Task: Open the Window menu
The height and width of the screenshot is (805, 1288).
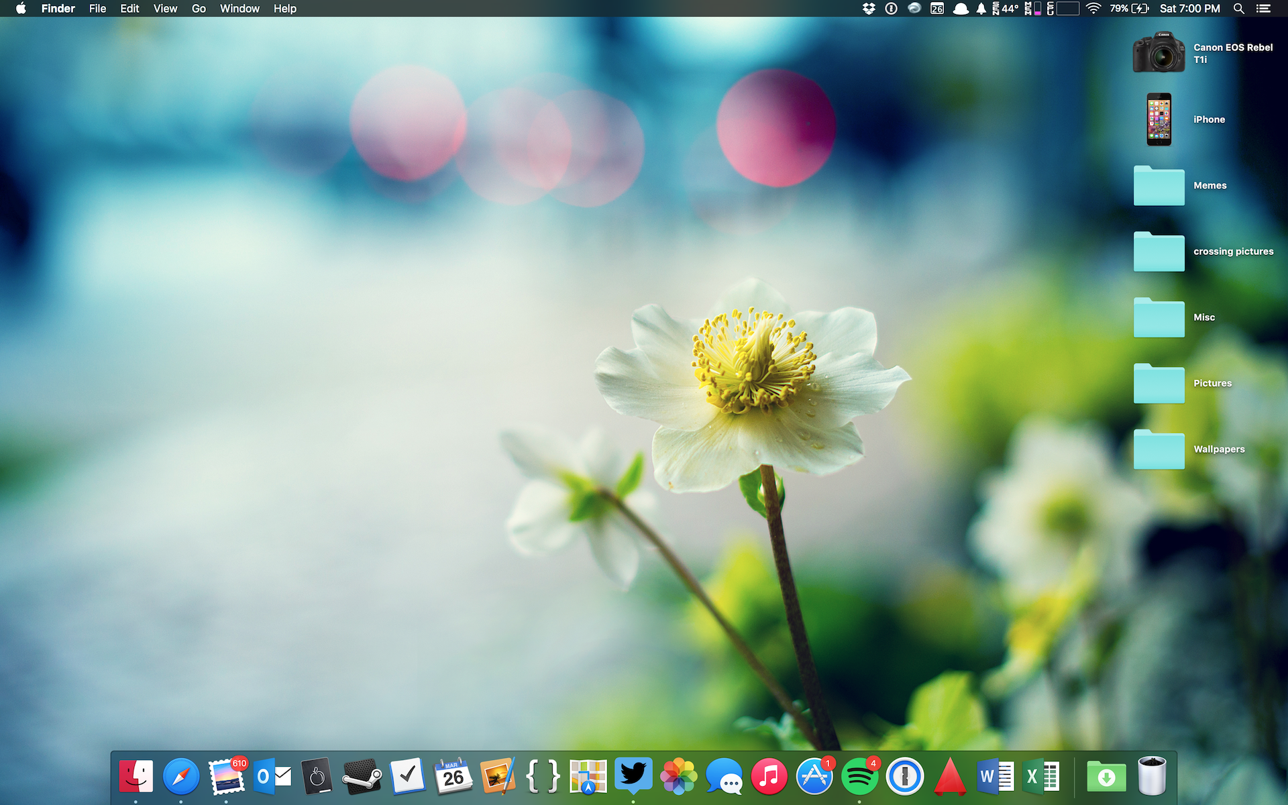Action: pos(239,9)
